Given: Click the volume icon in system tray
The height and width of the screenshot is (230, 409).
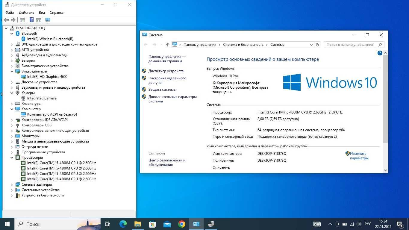Looking at the screenshot, I should (359, 224).
